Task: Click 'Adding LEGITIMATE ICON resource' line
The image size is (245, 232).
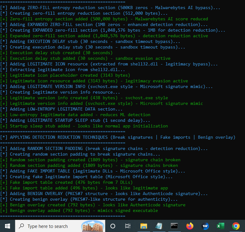Action: tap(109, 64)
